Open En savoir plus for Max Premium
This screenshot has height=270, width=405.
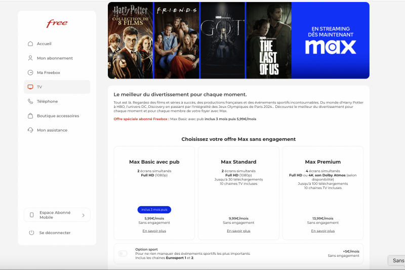tap(323, 230)
